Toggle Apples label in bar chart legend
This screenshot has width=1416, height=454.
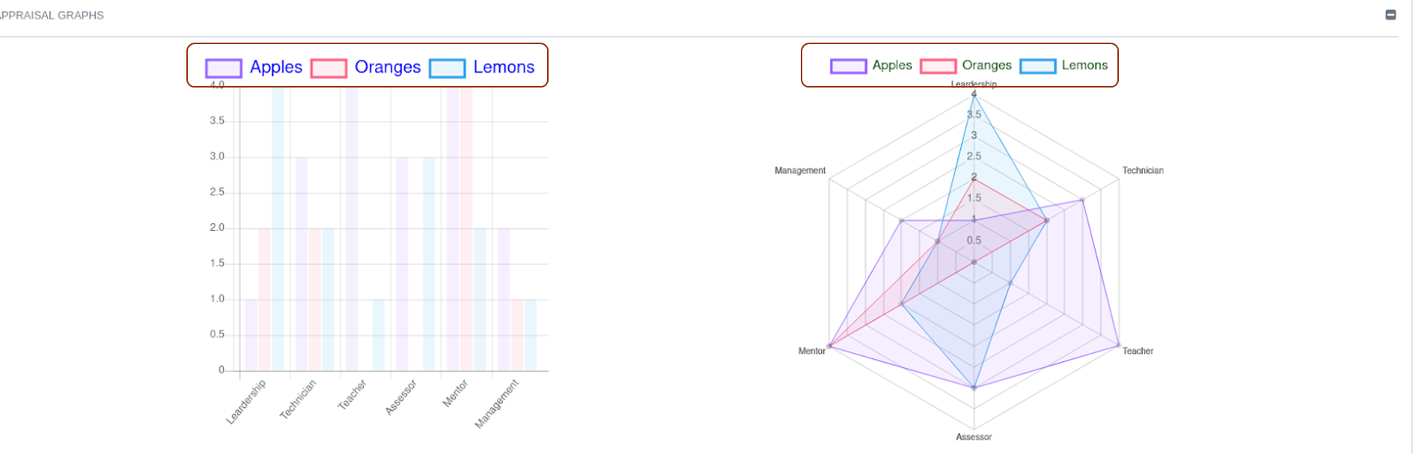coord(275,67)
